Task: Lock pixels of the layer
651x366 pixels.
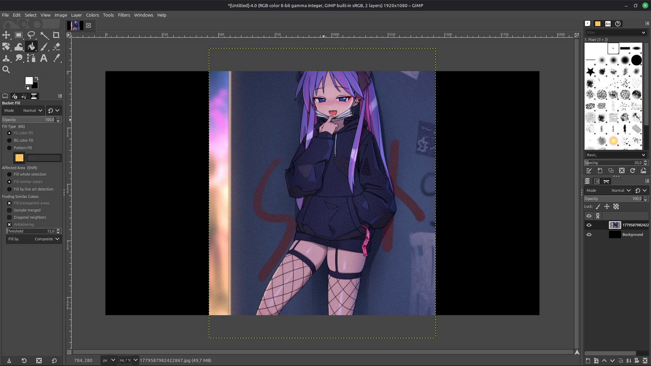Action: pyautogui.click(x=598, y=206)
